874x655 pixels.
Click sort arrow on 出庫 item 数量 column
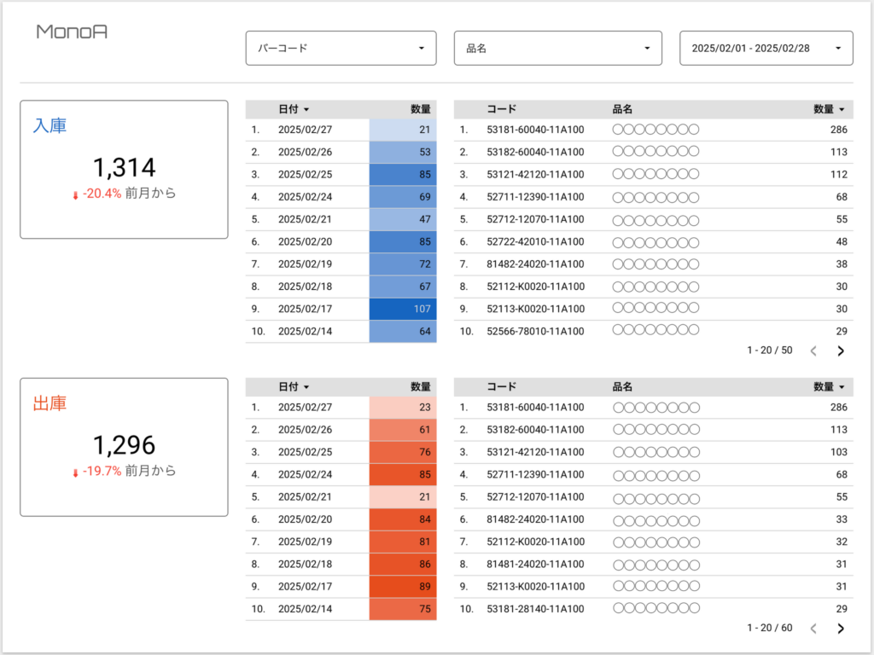[x=842, y=387]
